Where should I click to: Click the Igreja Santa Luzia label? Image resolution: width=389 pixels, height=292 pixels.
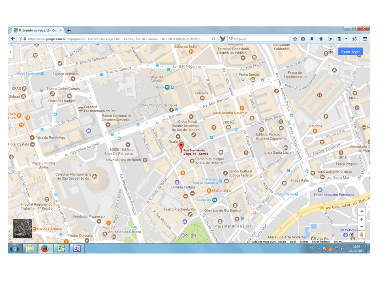point(277,153)
